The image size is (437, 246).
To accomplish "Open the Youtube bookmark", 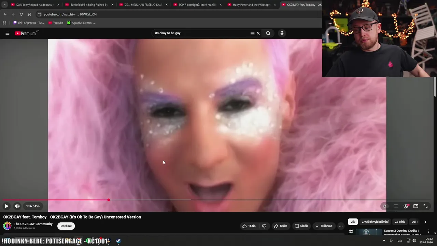I will point(56,23).
